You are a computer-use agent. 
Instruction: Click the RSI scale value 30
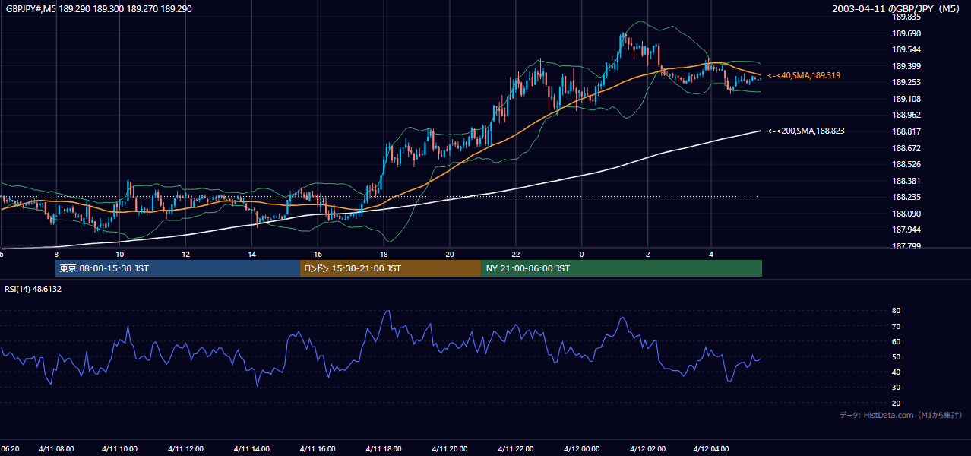896,388
